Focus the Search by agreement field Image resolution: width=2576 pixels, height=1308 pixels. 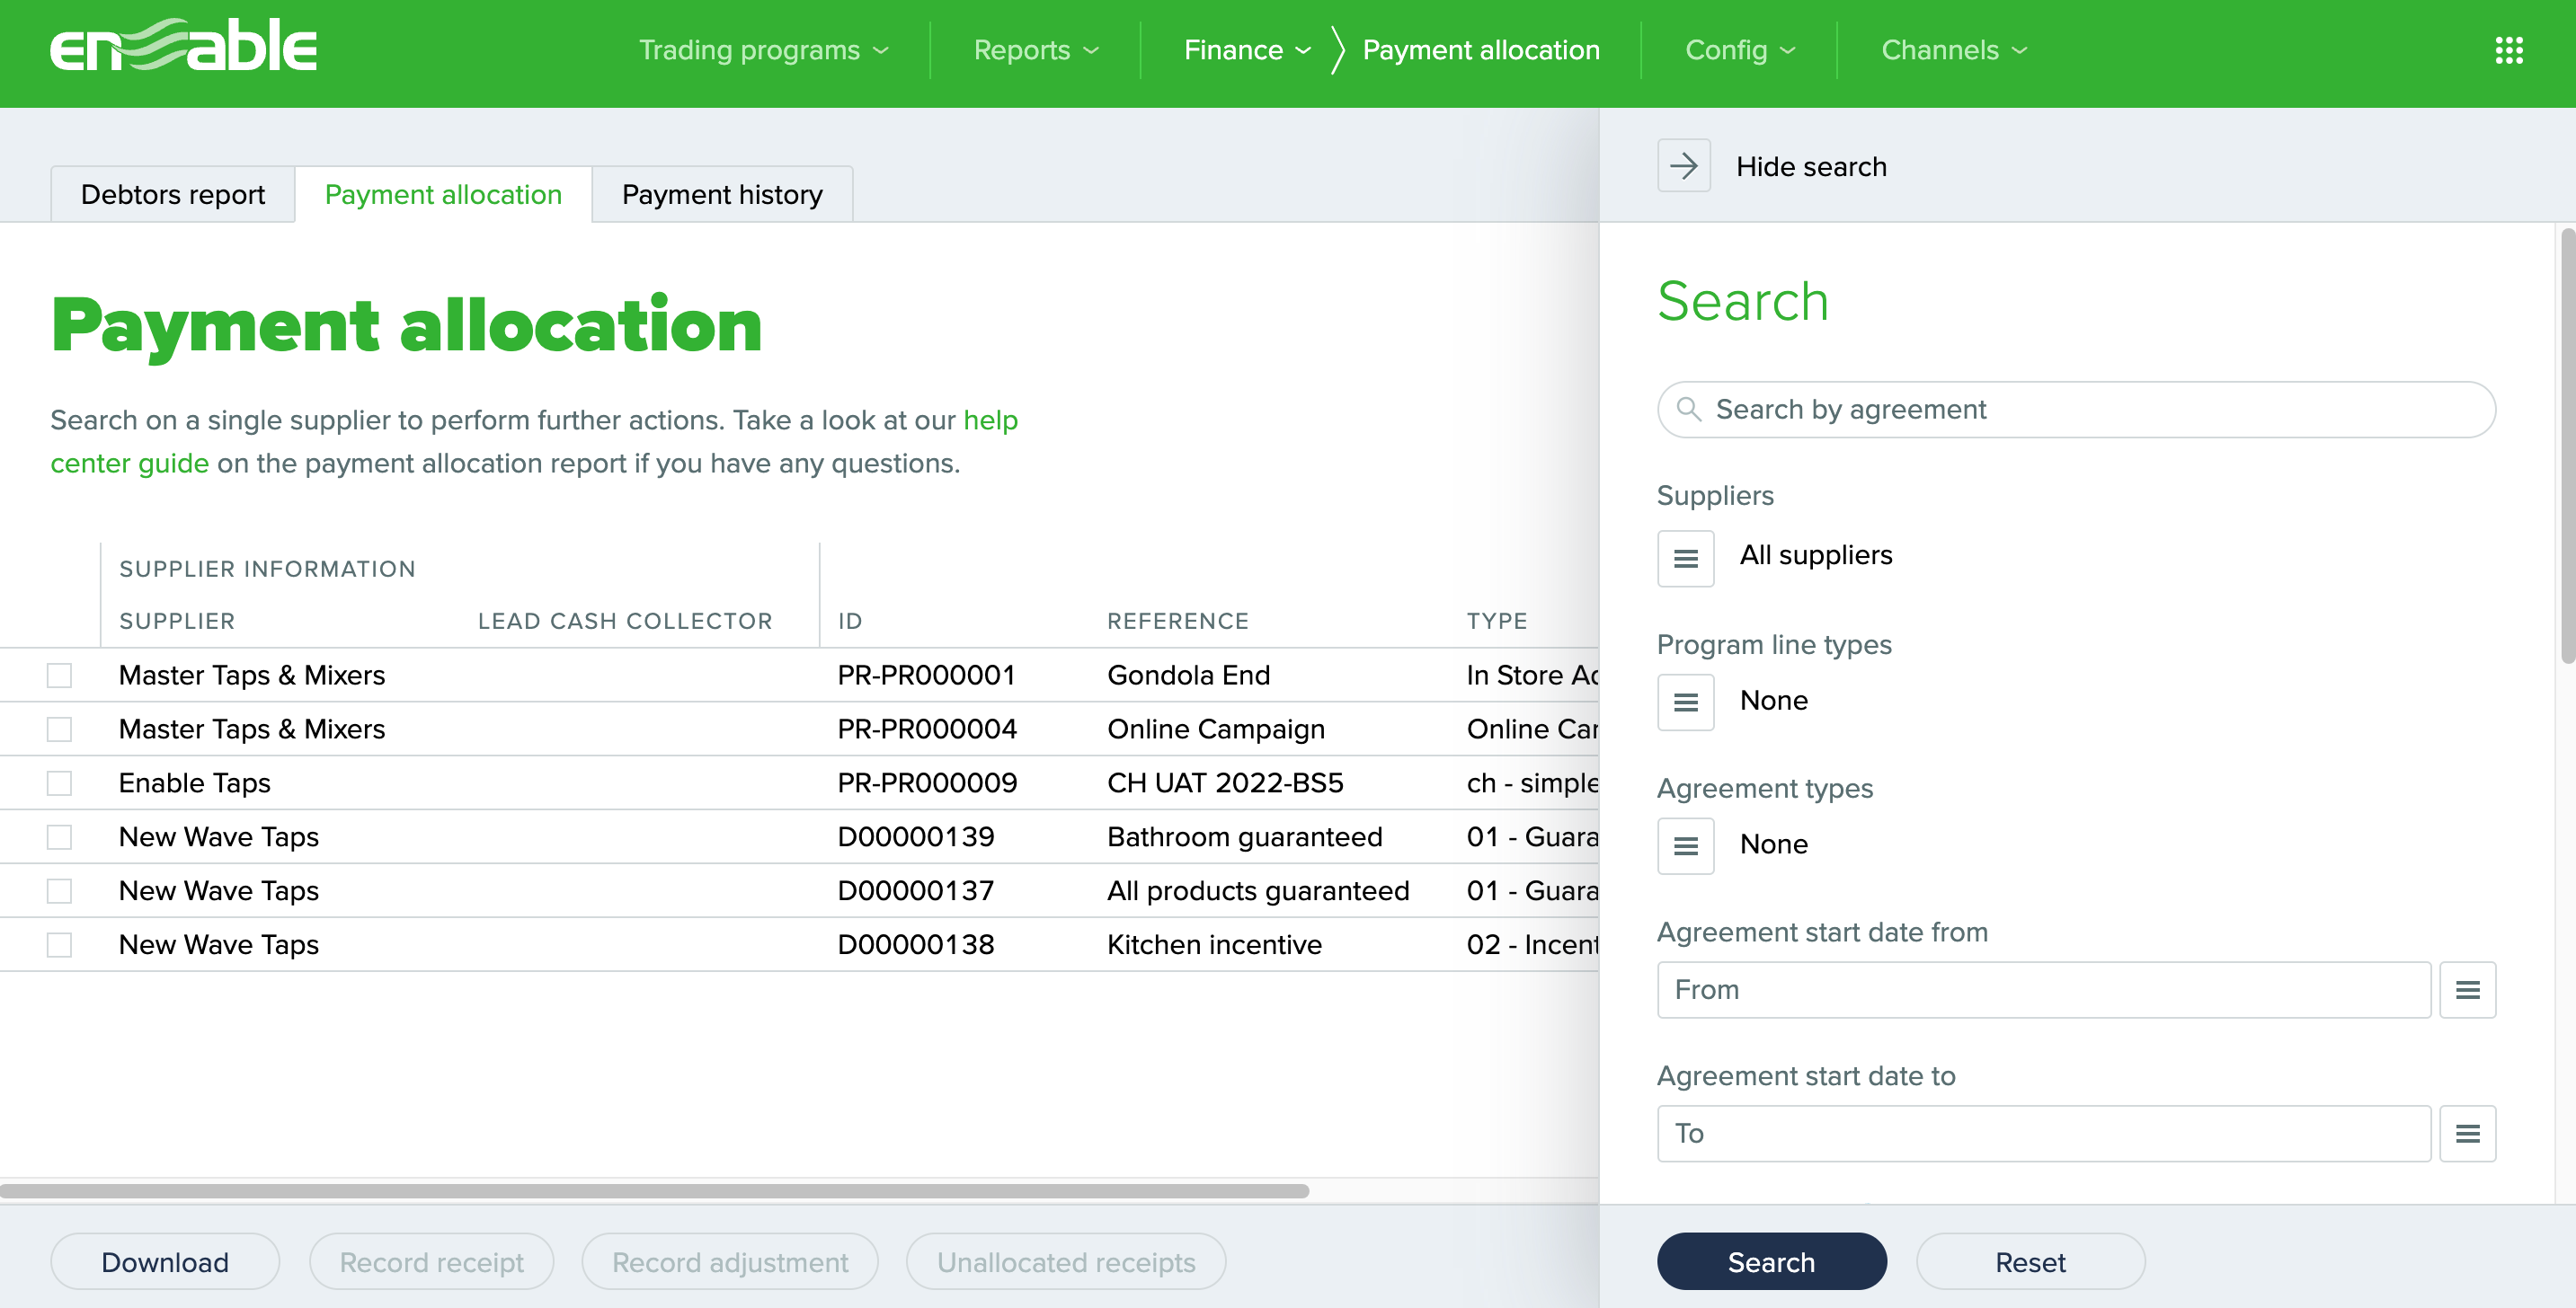(2076, 410)
